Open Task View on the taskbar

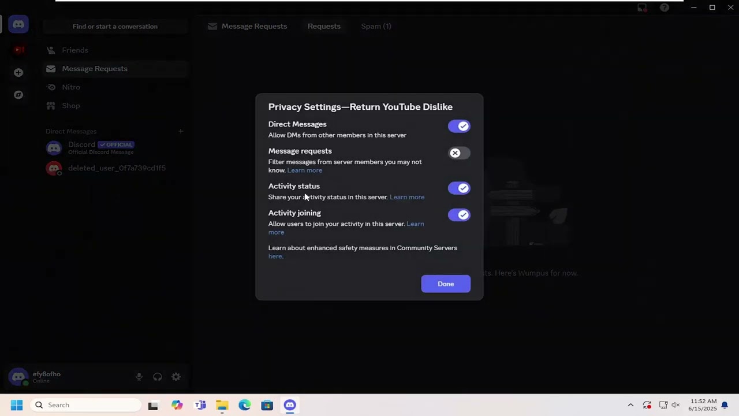[153, 405]
